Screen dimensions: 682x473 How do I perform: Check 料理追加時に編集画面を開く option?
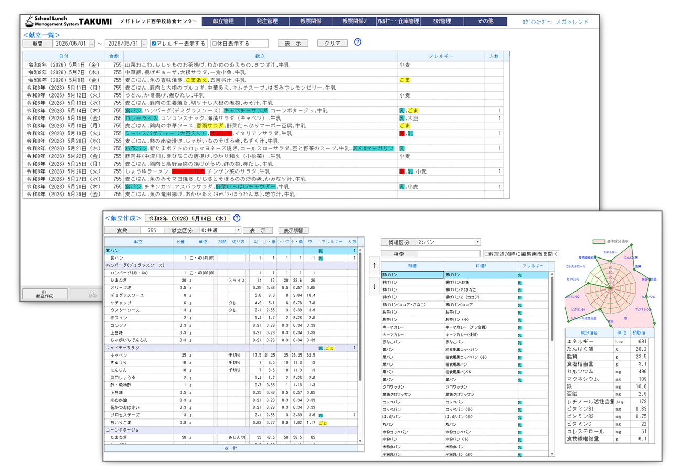(487, 254)
